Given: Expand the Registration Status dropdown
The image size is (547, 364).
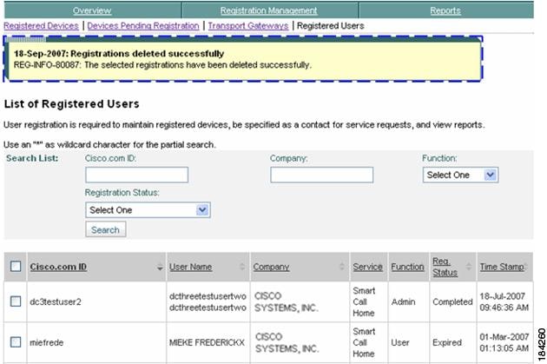Looking at the screenshot, I should click(x=148, y=209).
